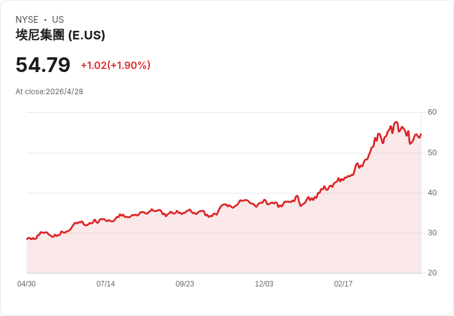
Task: Click the 02/17 date axis label
Action: tap(343, 283)
